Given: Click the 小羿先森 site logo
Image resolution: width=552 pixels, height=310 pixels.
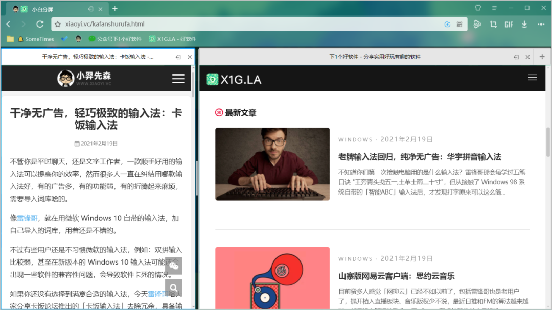Looking at the screenshot, I should click(x=84, y=78).
